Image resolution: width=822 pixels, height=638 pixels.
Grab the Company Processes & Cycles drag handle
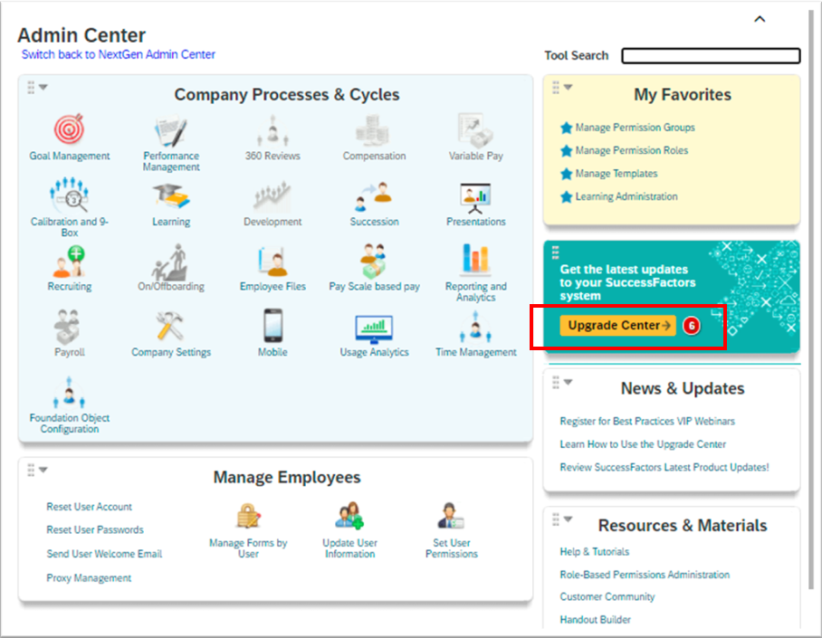tap(31, 88)
